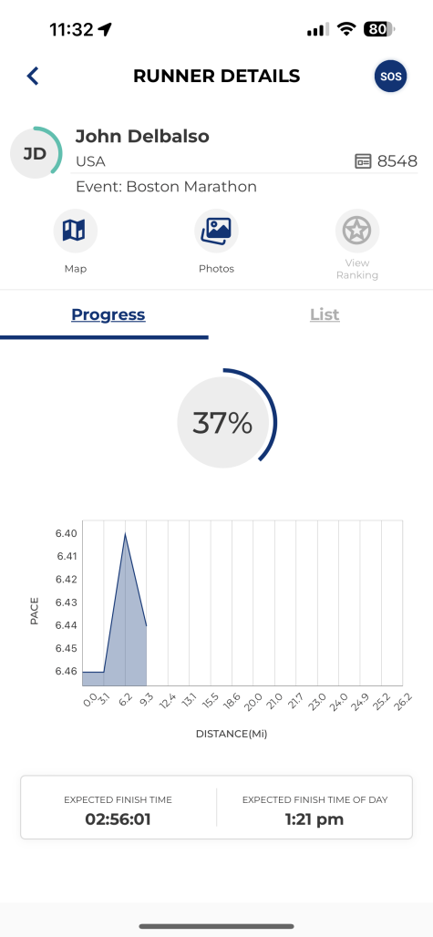
Task: Switch to the Progress tab
Action: pyautogui.click(x=108, y=314)
